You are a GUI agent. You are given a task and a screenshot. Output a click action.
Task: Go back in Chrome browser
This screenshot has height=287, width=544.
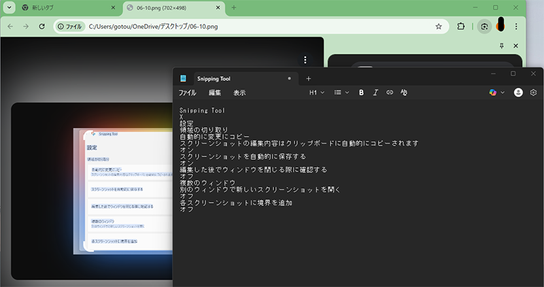pyautogui.click(x=10, y=27)
